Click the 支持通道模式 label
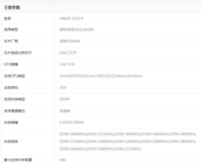The width and height of the screenshot is (201, 165). (x=14, y=111)
